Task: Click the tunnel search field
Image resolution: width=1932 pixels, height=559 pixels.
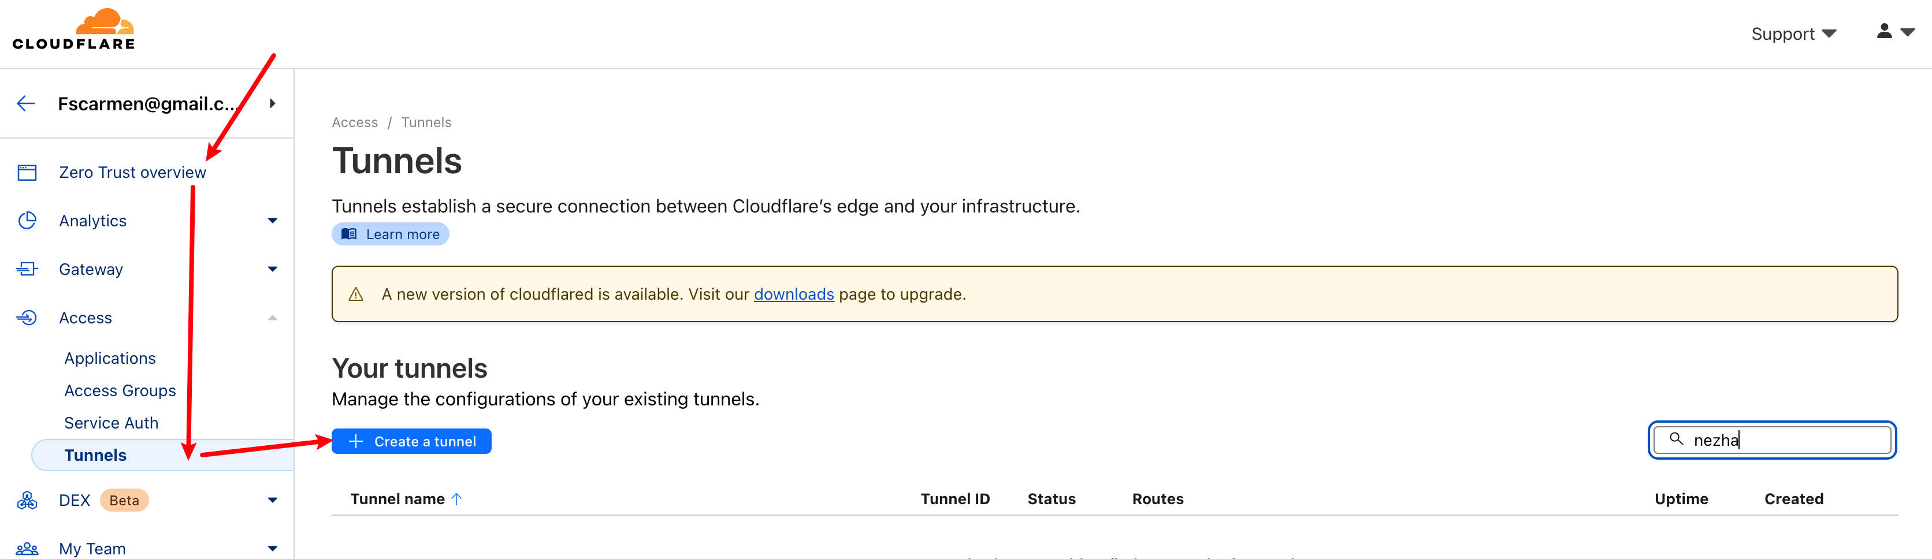Action: (1785, 440)
